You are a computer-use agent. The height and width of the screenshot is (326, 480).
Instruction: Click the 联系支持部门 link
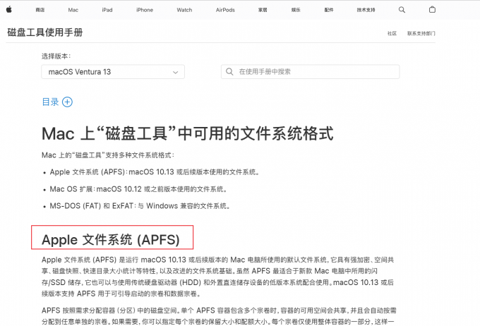pyautogui.click(x=421, y=33)
